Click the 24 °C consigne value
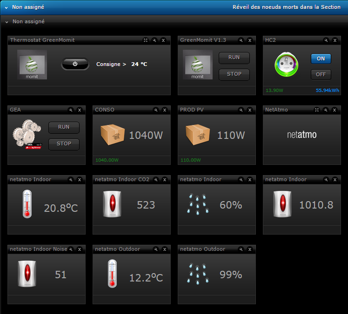 point(139,64)
